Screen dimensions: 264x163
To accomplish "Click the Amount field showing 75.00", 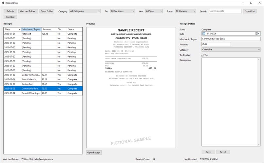I will [x=216, y=44].
